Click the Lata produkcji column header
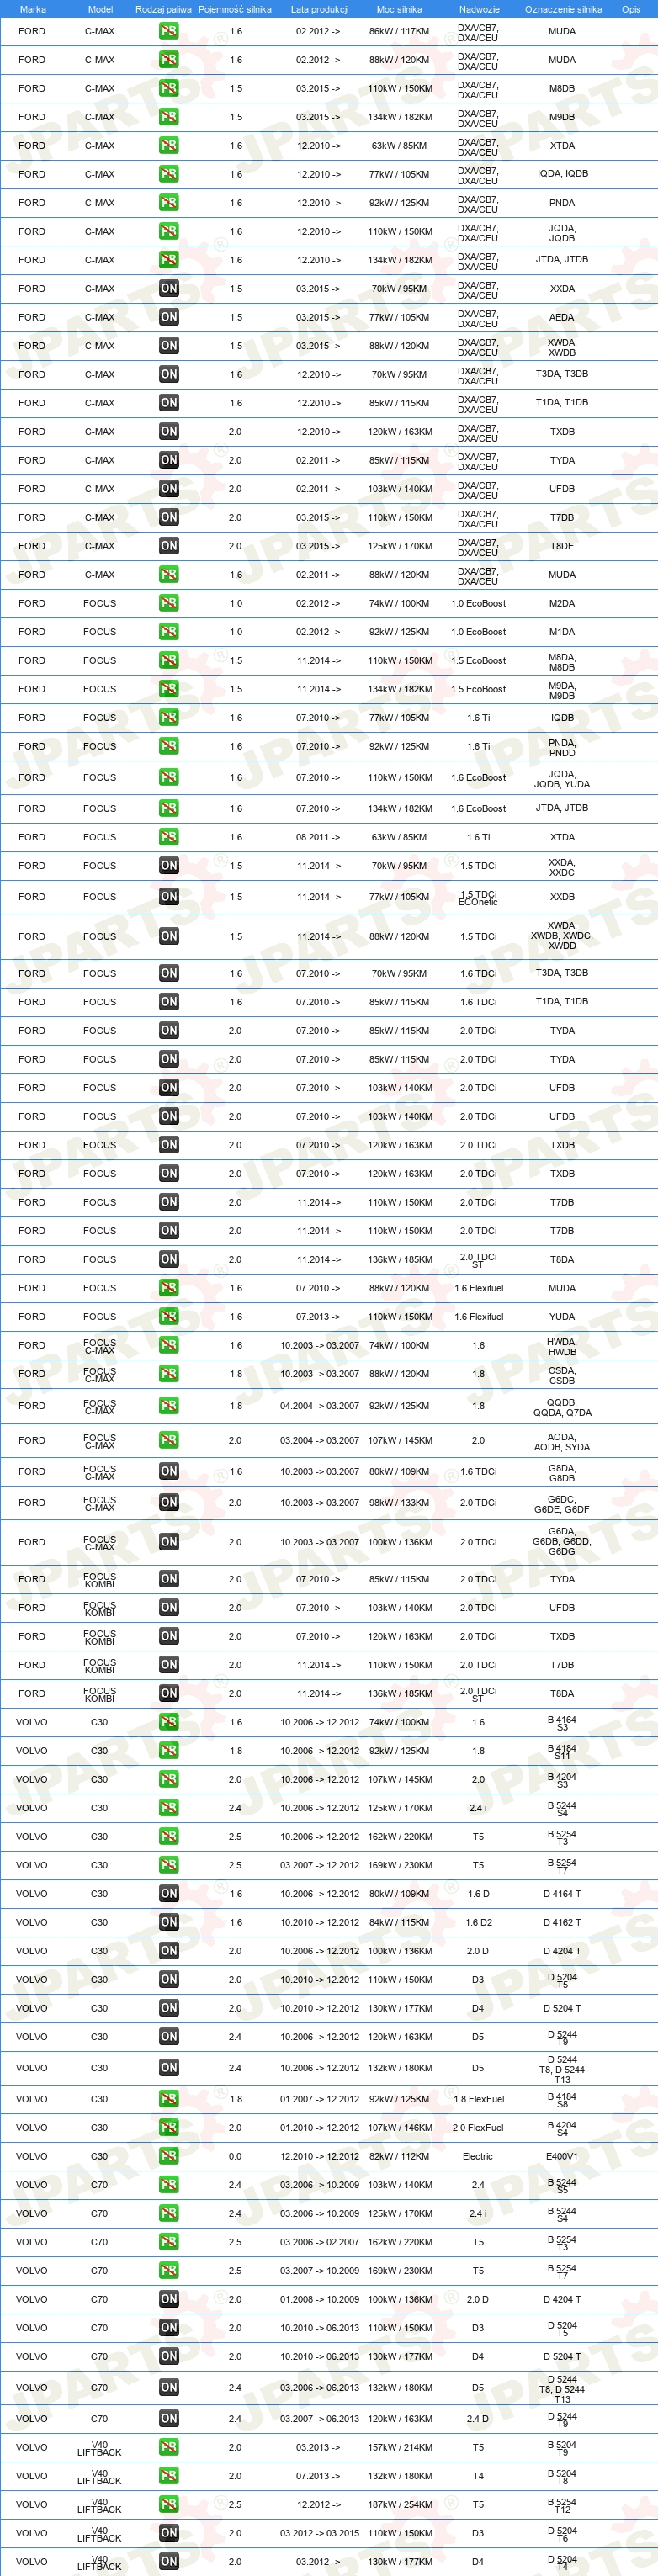This screenshot has width=658, height=2576. click(320, 9)
